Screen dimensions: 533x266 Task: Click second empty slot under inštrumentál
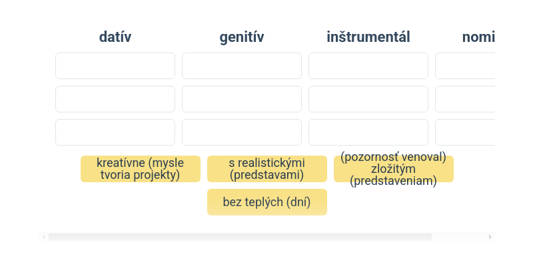(x=368, y=99)
